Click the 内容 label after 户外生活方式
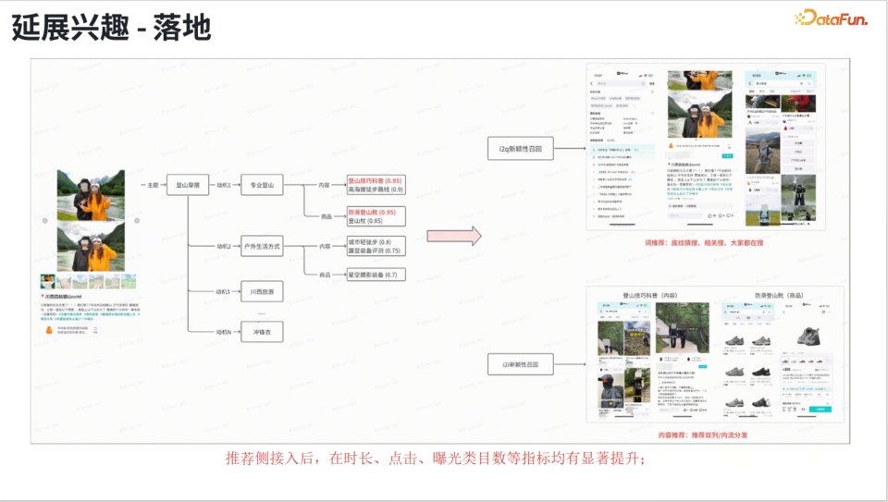The height and width of the screenshot is (502, 888). pyautogui.click(x=325, y=246)
